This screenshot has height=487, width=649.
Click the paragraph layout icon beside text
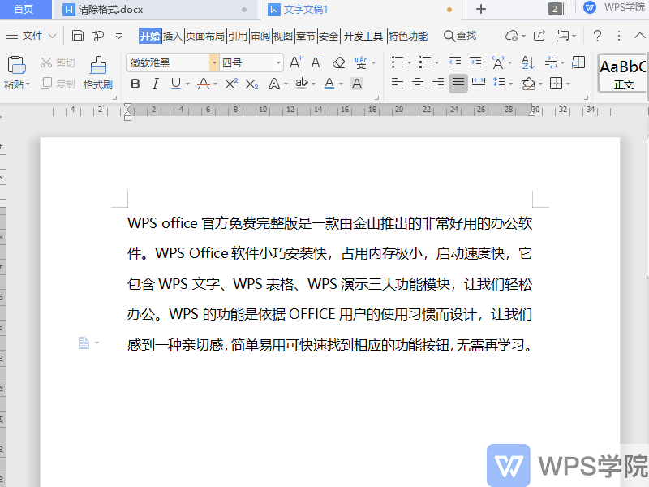pyautogui.click(x=84, y=343)
